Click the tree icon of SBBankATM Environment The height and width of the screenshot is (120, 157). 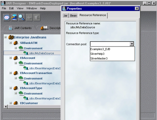[x=21, y=48]
